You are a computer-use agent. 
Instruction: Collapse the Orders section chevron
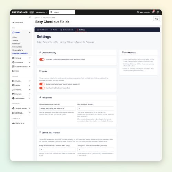pos(30,32)
